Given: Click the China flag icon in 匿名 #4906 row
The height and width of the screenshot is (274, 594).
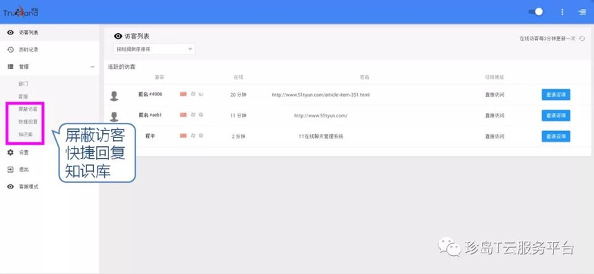Looking at the screenshot, I should (183, 94).
